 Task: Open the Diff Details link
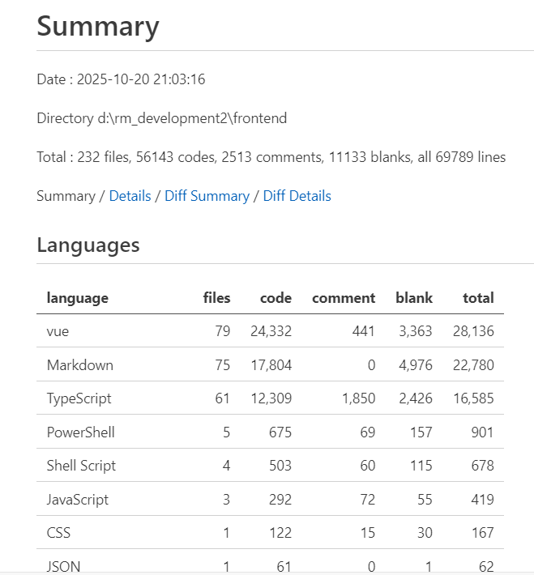(x=297, y=196)
